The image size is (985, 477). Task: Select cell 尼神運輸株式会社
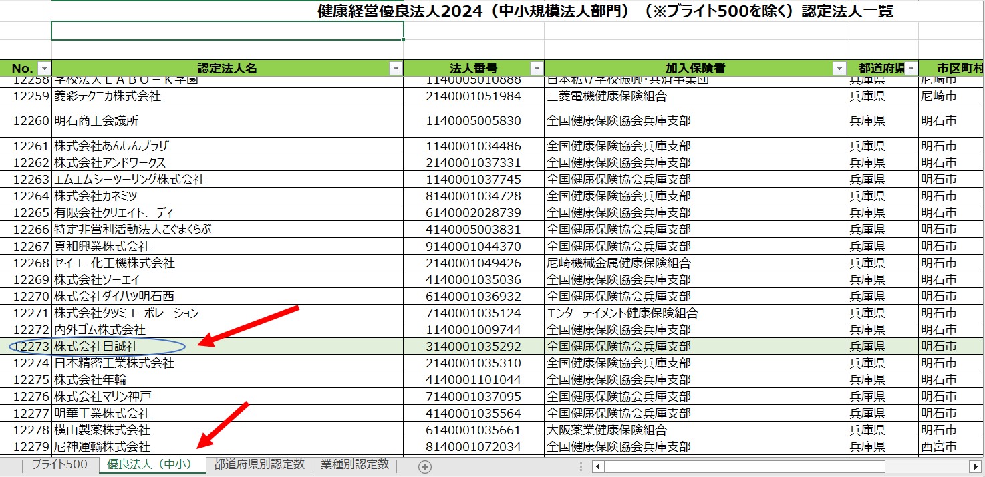(228, 447)
